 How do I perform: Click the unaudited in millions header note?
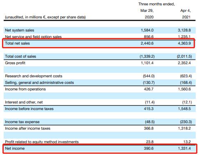[45, 17]
